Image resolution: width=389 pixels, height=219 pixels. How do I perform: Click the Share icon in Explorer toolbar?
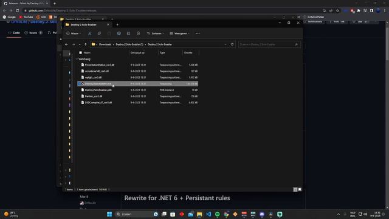128,33
